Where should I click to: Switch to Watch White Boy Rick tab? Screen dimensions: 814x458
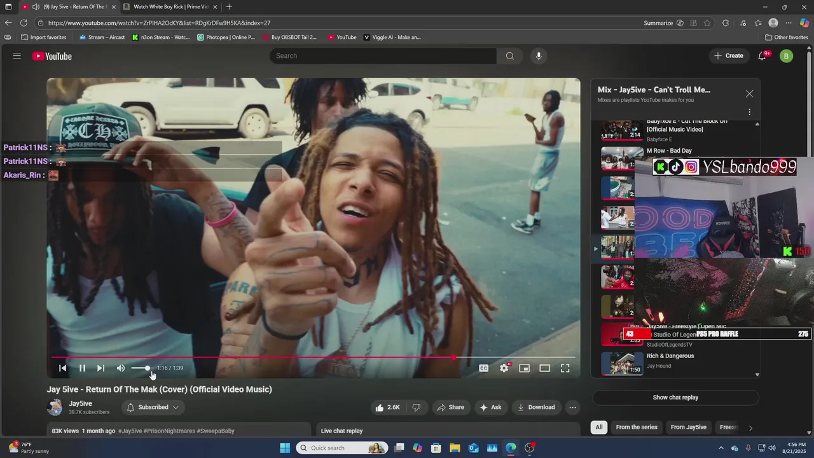(x=170, y=7)
